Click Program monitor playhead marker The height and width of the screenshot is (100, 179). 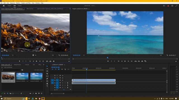[107, 58]
